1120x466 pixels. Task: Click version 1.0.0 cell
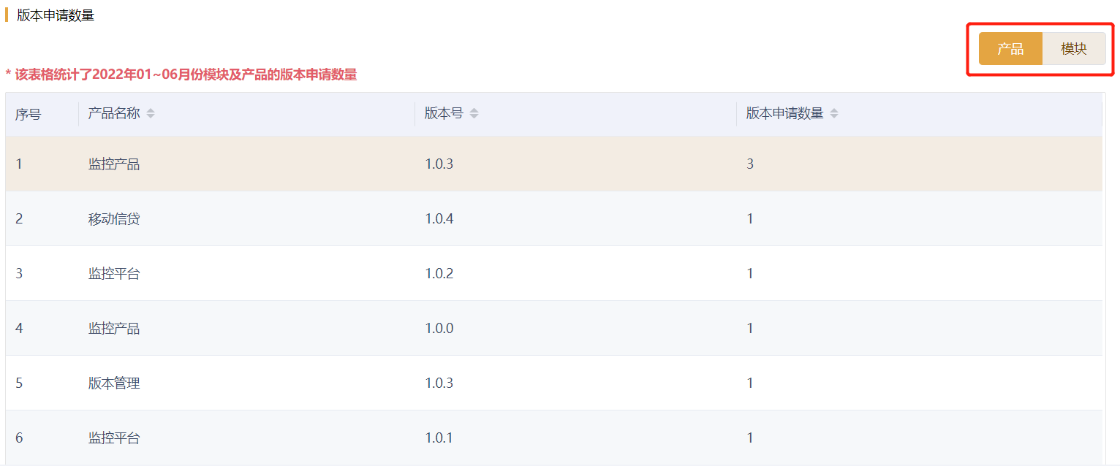pyautogui.click(x=439, y=329)
